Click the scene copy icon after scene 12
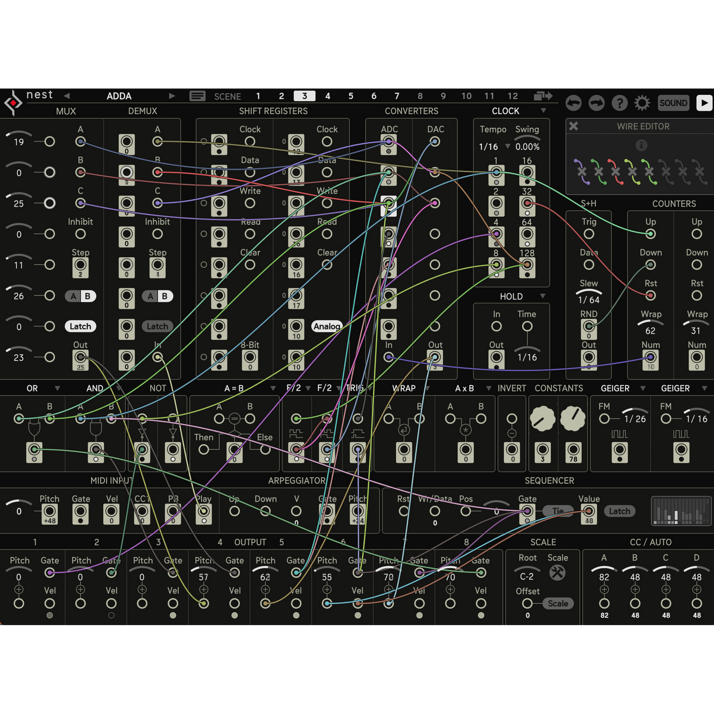The height and width of the screenshot is (714, 714). click(x=543, y=96)
